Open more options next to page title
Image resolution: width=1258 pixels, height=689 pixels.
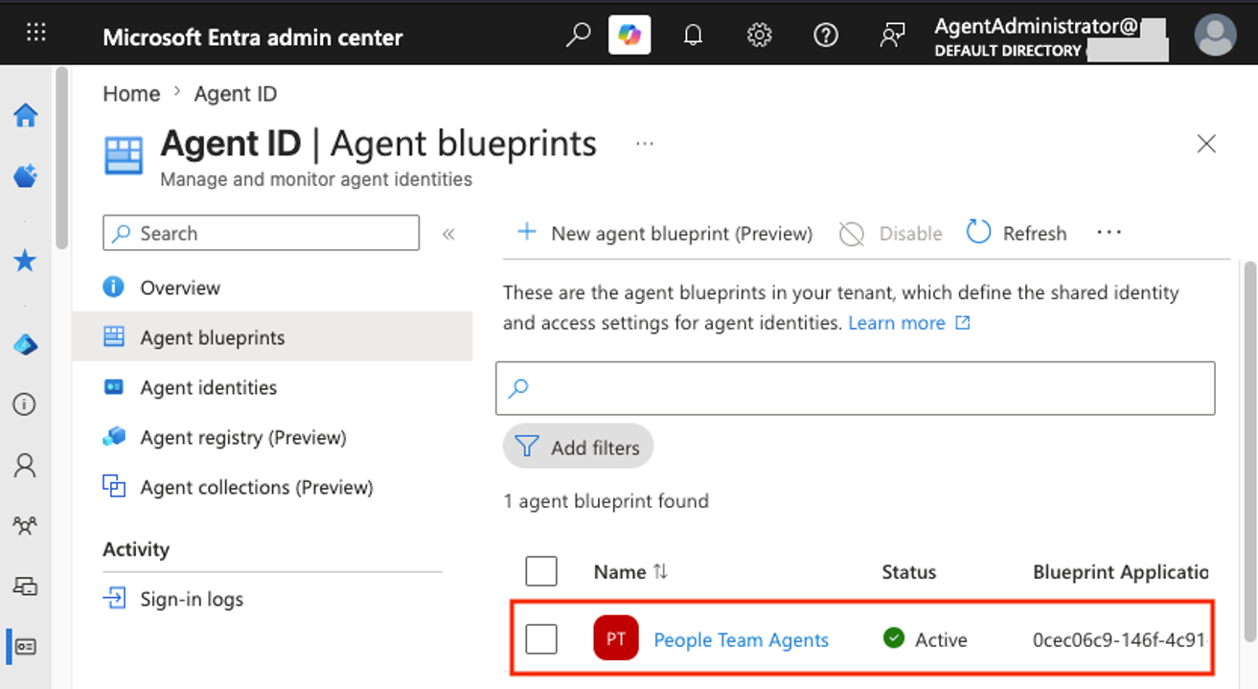[645, 144]
